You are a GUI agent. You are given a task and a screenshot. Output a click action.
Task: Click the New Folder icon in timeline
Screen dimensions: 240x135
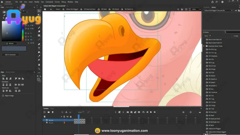tap(49, 112)
